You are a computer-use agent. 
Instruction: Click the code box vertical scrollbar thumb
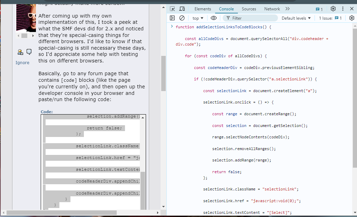[143, 191]
